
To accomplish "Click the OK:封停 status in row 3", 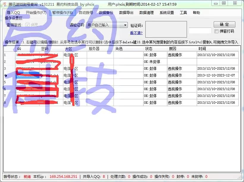I will point(155,68).
